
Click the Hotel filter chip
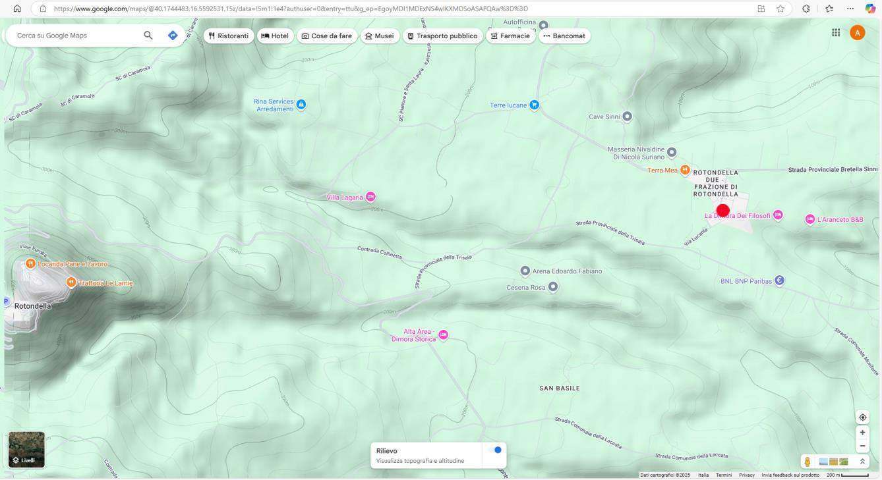coord(275,36)
